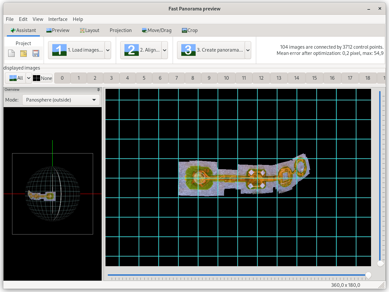Hide all images with None button
The height and width of the screenshot is (292, 389).
(x=42, y=78)
